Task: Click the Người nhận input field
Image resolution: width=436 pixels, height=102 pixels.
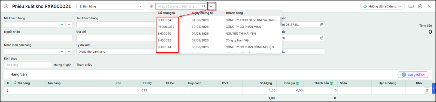Action: click(38, 38)
